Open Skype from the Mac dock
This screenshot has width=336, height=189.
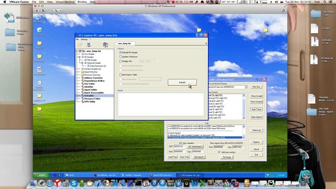click(73, 183)
